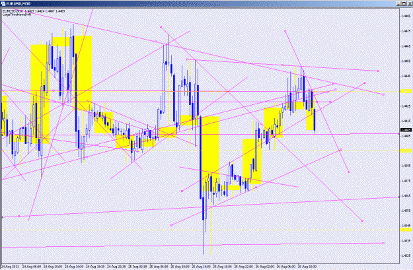The height and width of the screenshot is (270, 413).
Task: Click the 1.4425 price axis label
Action: 406,106
